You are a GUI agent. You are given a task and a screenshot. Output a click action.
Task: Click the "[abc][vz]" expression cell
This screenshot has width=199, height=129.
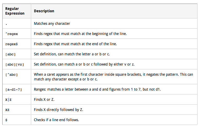[14, 64]
